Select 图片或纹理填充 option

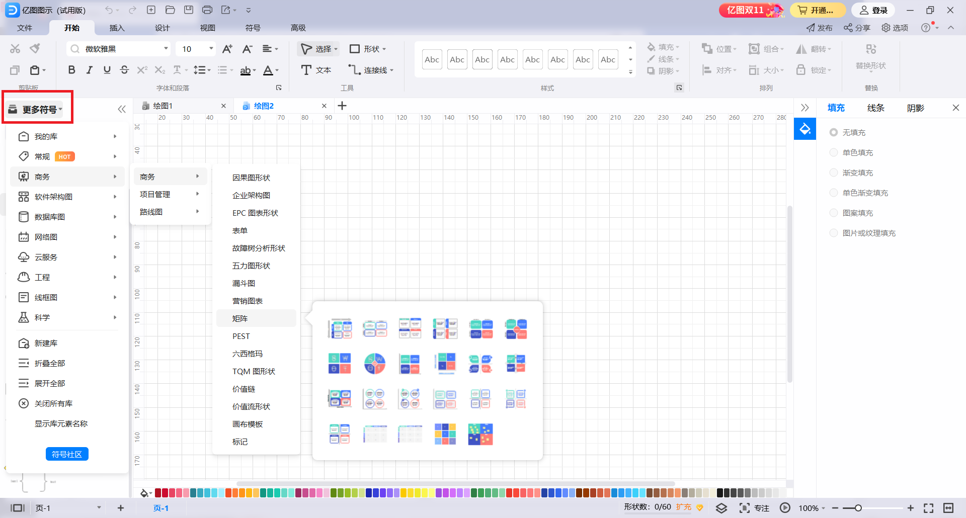834,233
